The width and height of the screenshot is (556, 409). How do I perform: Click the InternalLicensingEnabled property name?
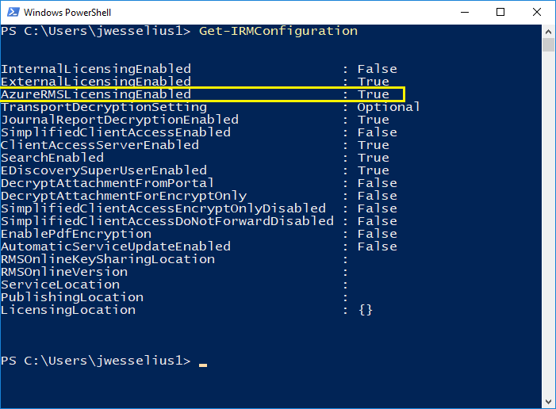(x=96, y=69)
